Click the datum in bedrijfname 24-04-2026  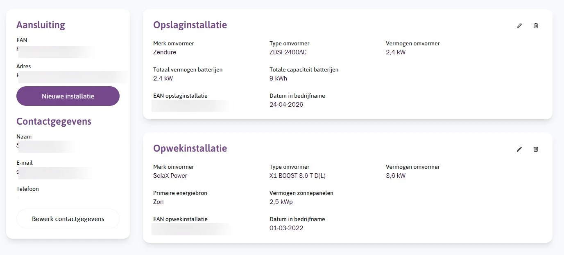point(286,105)
